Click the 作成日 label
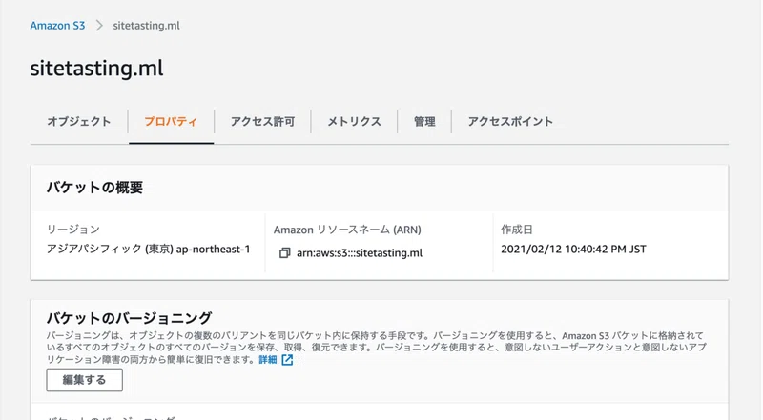This screenshot has height=420, width=763. coord(517,230)
